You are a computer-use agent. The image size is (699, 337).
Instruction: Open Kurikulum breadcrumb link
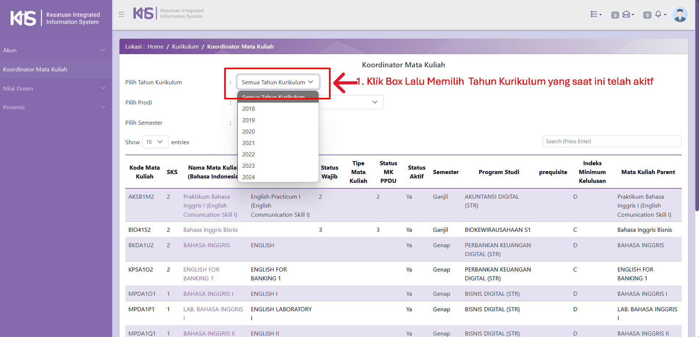(185, 47)
